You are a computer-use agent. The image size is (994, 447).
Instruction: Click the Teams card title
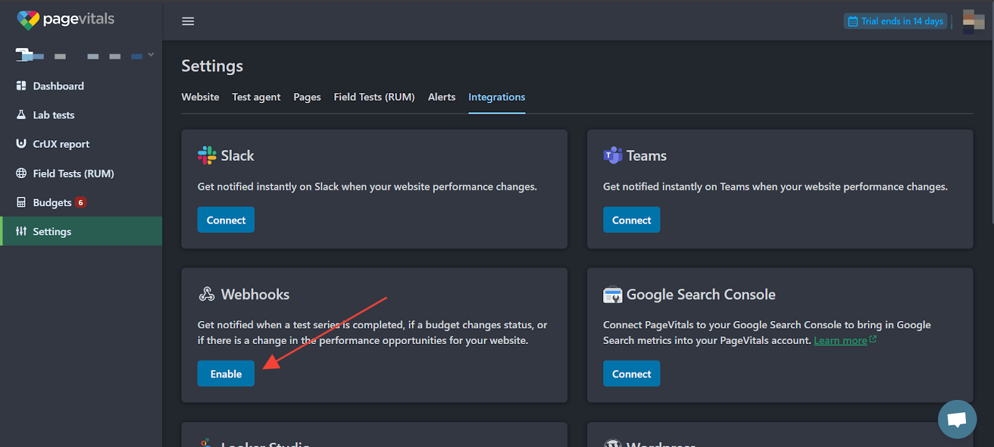click(x=646, y=155)
